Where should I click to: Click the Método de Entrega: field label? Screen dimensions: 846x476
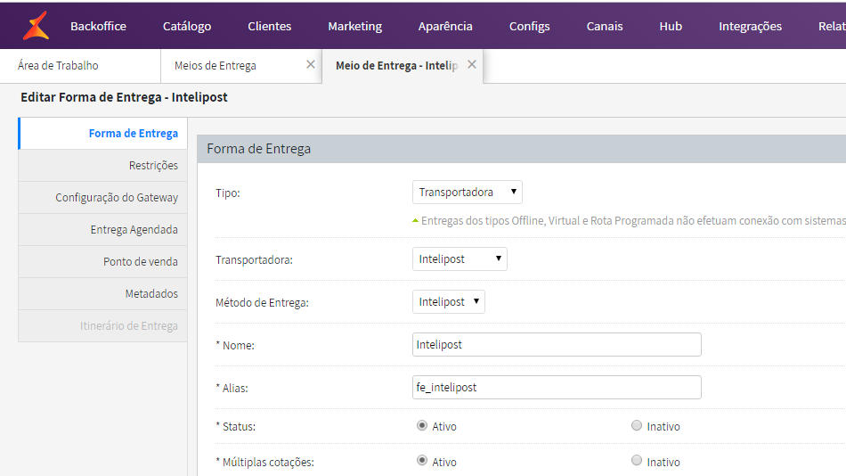point(262,302)
